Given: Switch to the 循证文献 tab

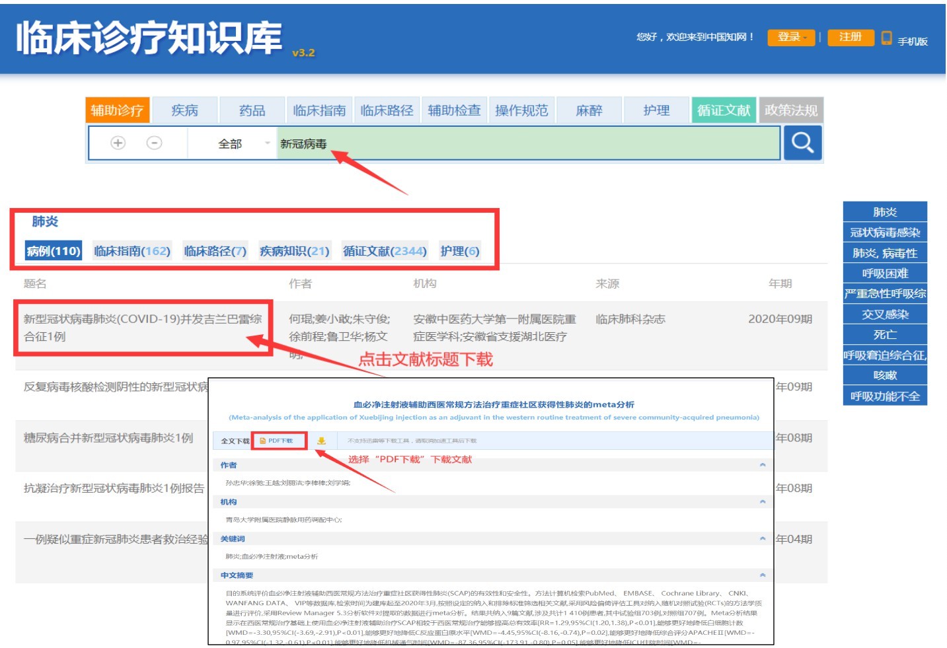Looking at the screenshot, I should (724, 110).
